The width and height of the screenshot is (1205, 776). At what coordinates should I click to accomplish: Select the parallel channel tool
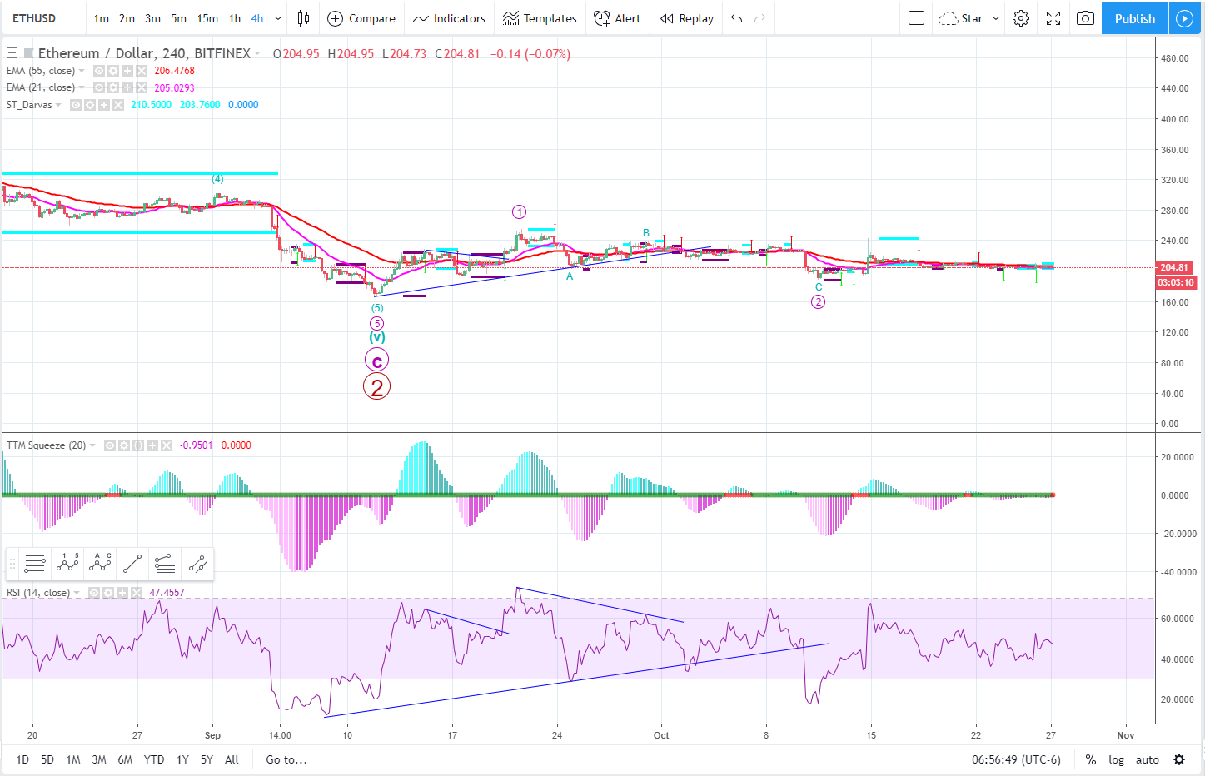pyautogui.click(x=197, y=564)
